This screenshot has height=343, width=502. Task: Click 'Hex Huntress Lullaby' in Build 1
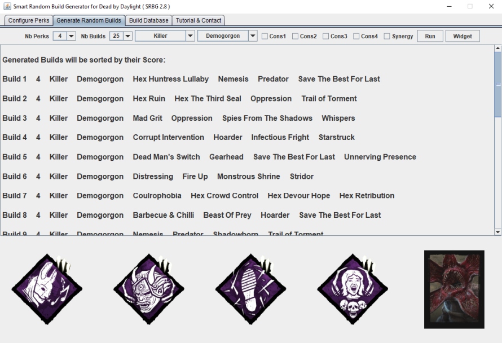[x=171, y=79]
